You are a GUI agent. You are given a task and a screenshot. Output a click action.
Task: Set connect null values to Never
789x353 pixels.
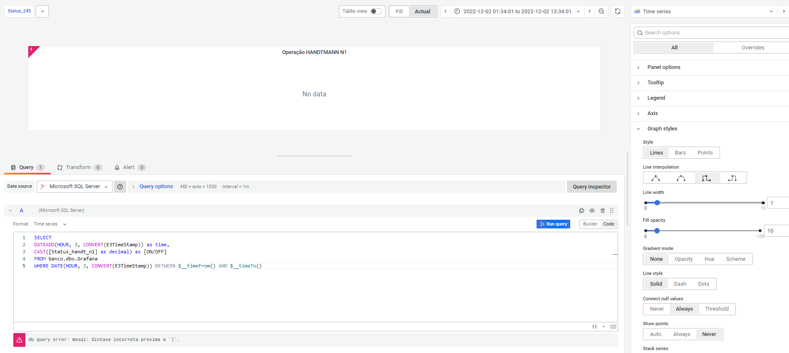pyautogui.click(x=657, y=309)
